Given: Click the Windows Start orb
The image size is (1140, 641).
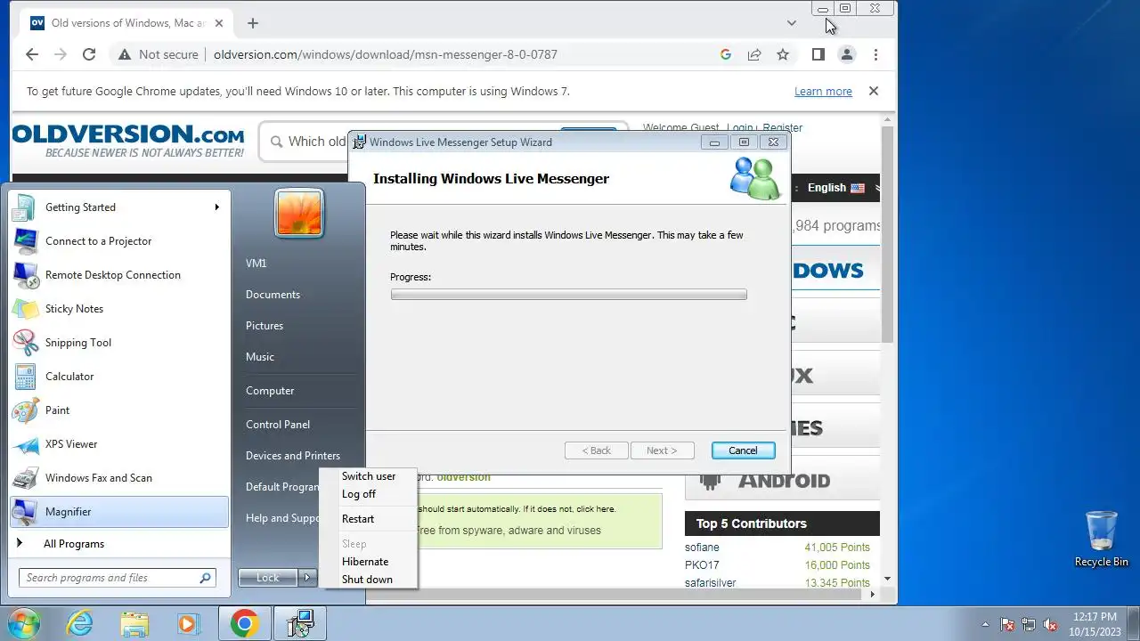Looking at the screenshot, I should [24, 623].
